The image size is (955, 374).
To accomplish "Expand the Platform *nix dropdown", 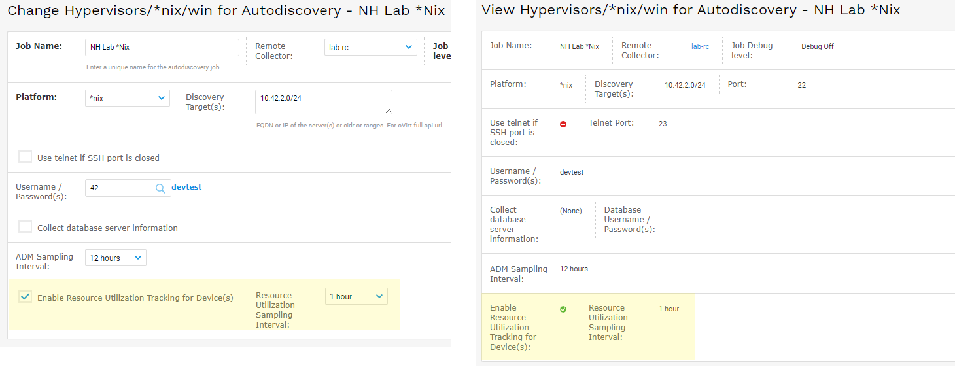I will (x=128, y=98).
